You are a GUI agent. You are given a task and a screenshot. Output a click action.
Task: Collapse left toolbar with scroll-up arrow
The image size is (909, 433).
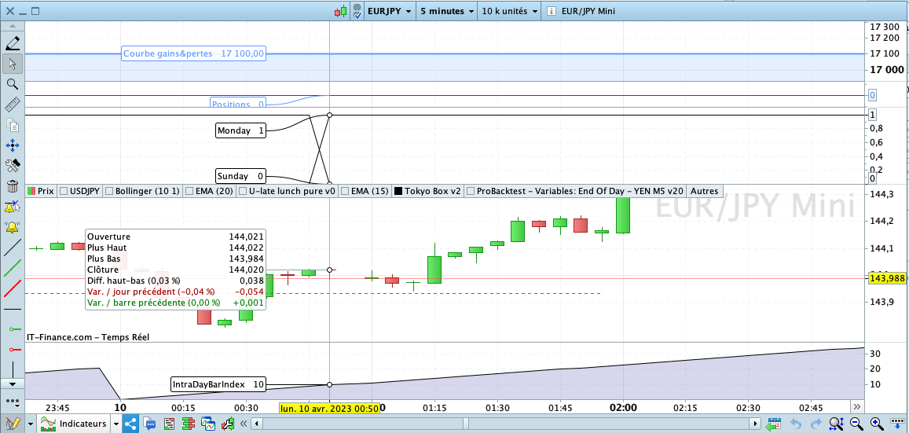pyautogui.click(x=12, y=26)
